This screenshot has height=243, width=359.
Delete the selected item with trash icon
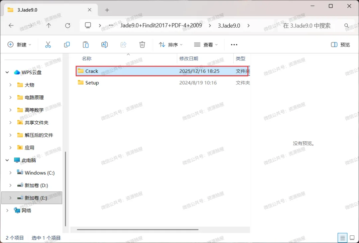[x=142, y=45]
